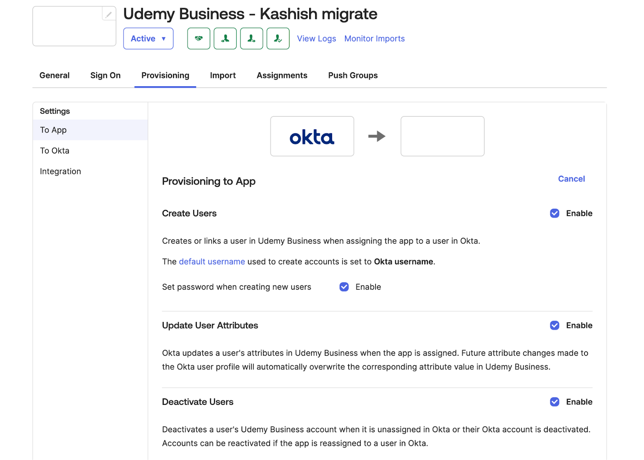Click the app logo placeholder beside title
This screenshot has width=644, height=460.
(x=74, y=26)
